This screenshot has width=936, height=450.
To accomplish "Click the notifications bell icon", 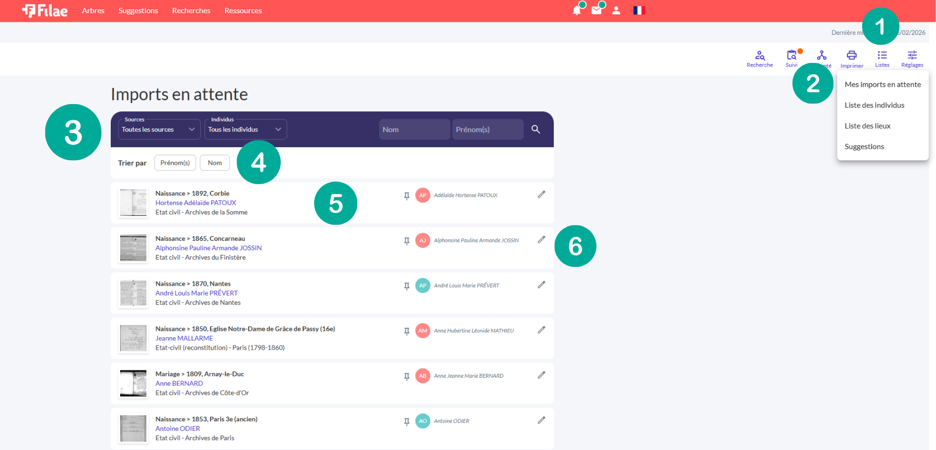I will 577,10.
